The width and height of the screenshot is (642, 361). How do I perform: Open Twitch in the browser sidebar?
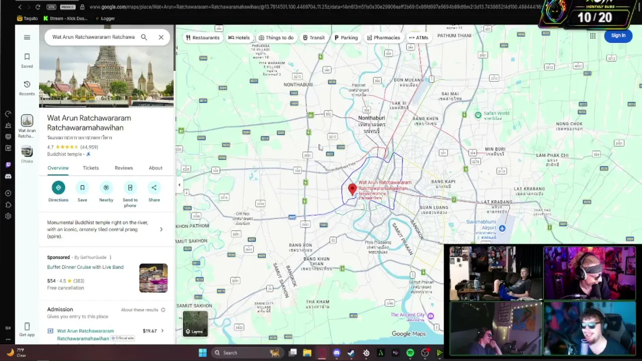coord(8,164)
